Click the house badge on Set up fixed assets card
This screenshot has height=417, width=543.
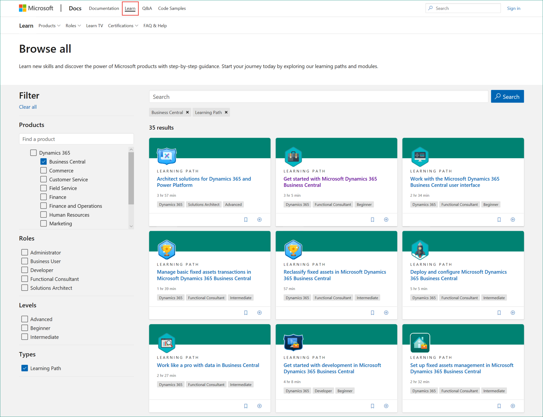click(x=420, y=343)
